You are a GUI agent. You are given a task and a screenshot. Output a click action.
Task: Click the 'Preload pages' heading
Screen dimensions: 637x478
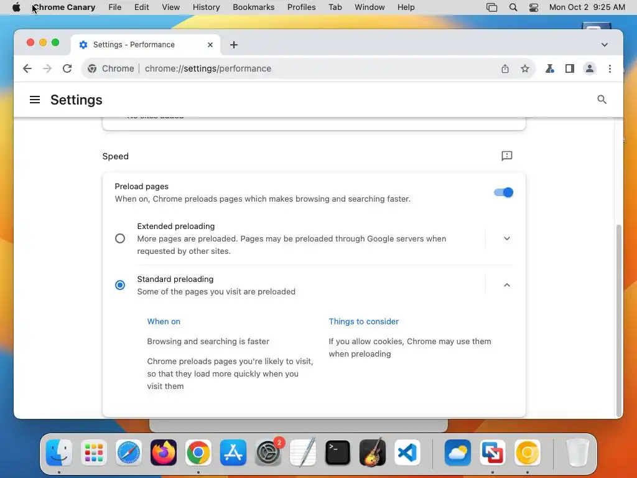point(141,187)
